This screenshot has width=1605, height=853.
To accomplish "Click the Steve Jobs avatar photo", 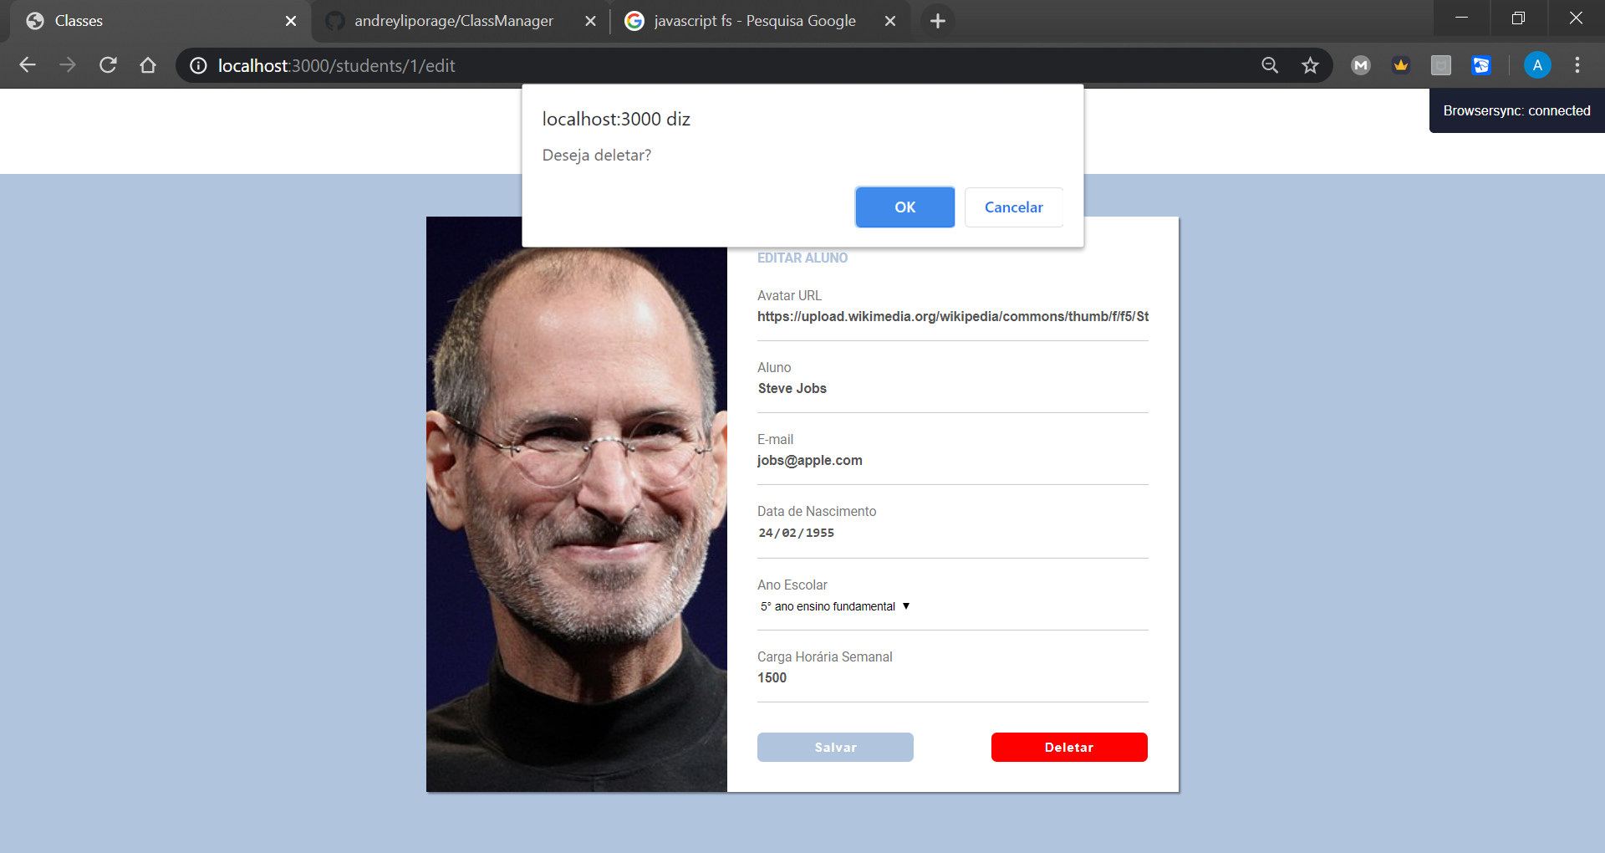I will coord(576,502).
